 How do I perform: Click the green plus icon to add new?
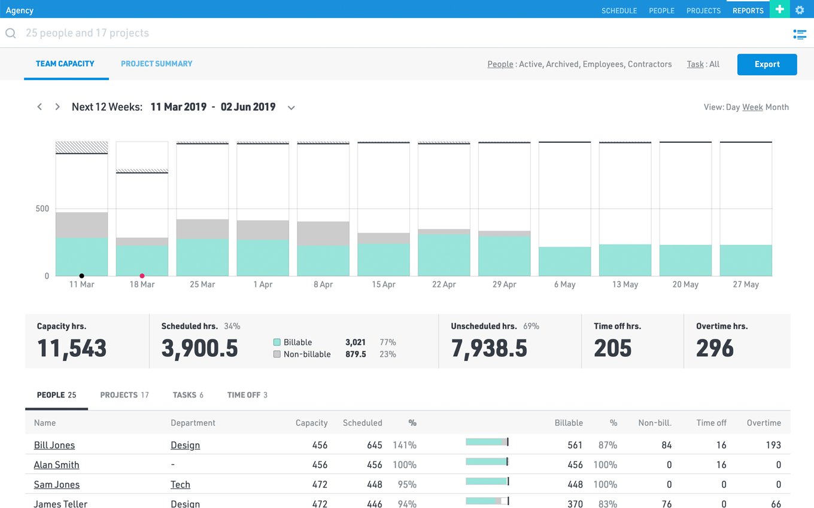point(779,10)
